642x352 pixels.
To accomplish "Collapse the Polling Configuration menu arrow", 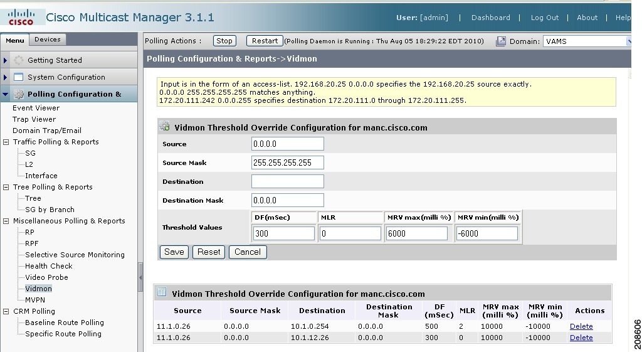I will coord(5,94).
